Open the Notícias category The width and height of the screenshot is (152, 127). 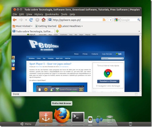[67, 58]
